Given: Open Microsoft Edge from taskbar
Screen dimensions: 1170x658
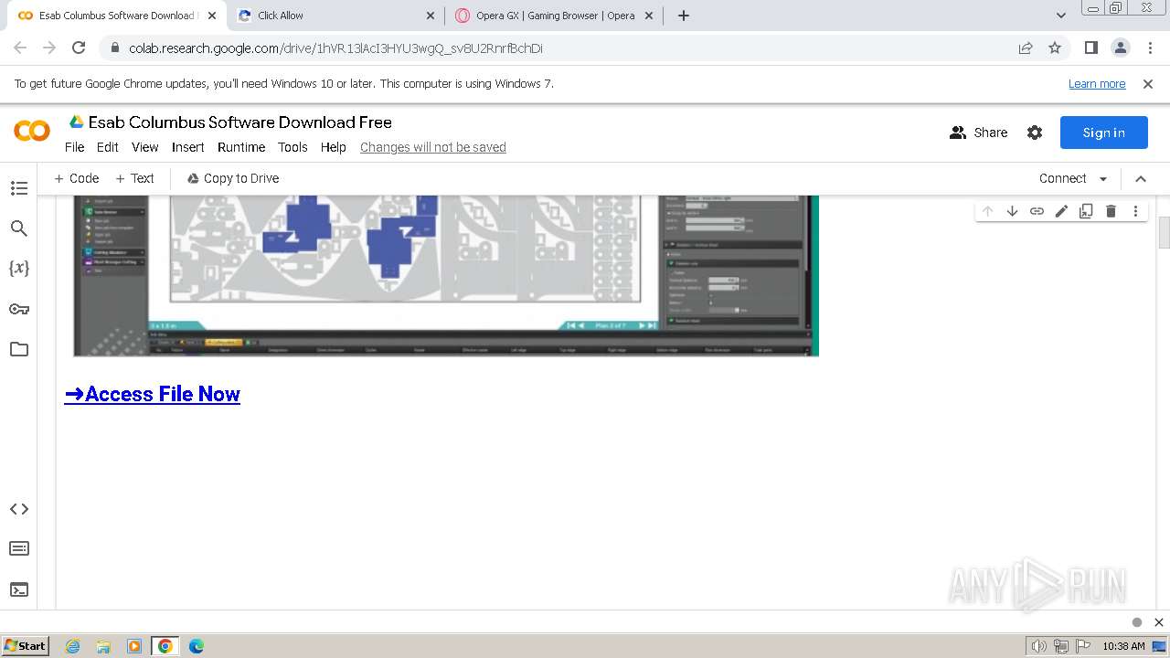Looking at the screenshot, I should 196,646.
